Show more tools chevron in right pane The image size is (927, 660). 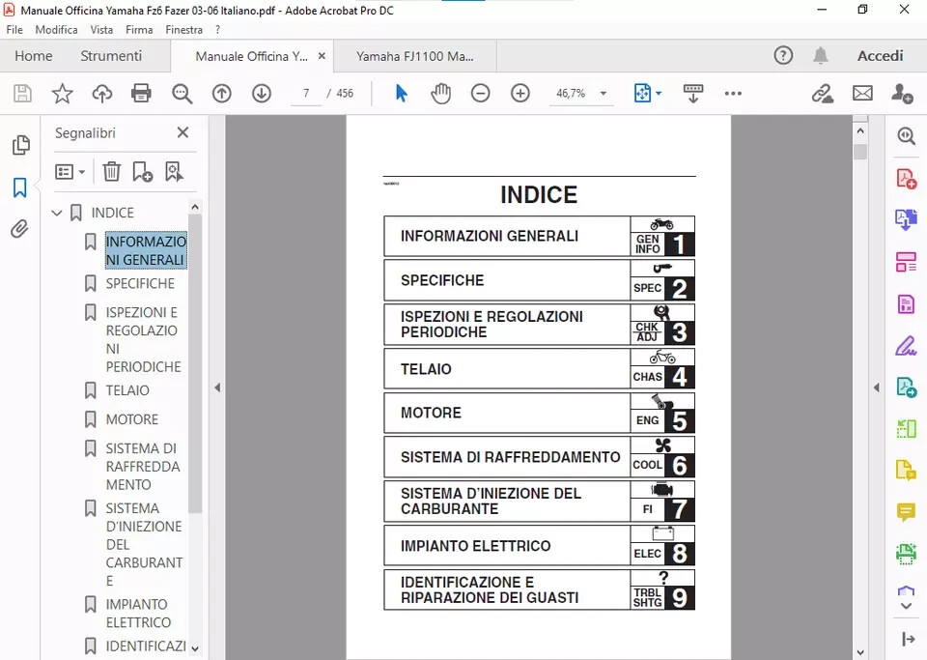click(x=907, y=606)
